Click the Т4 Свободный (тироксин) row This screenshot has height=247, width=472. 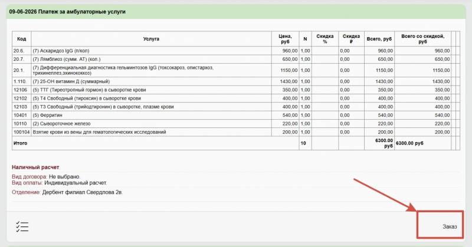pyautogui.click(x=236, y=98)
